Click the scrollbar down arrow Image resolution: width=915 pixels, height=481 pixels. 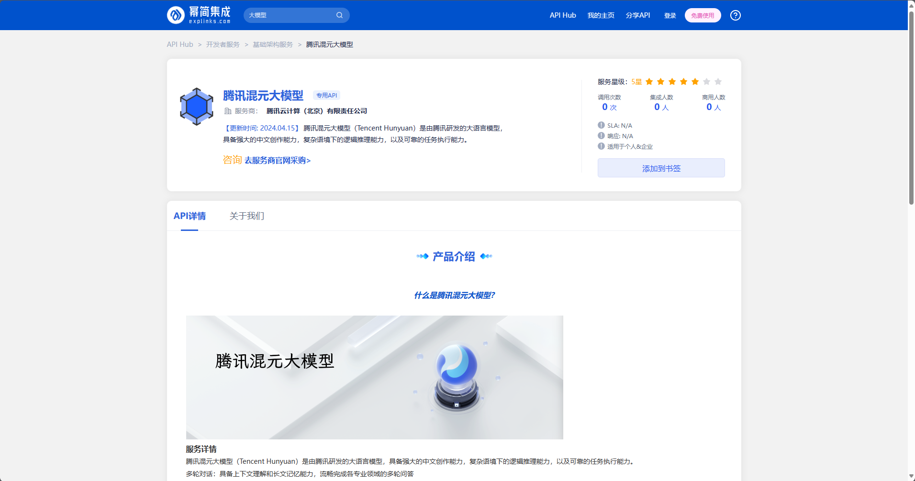[911, 477]
